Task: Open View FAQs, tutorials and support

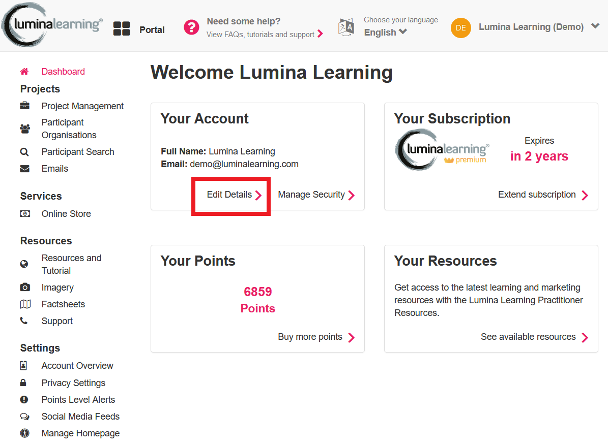Action: point(265,35)
